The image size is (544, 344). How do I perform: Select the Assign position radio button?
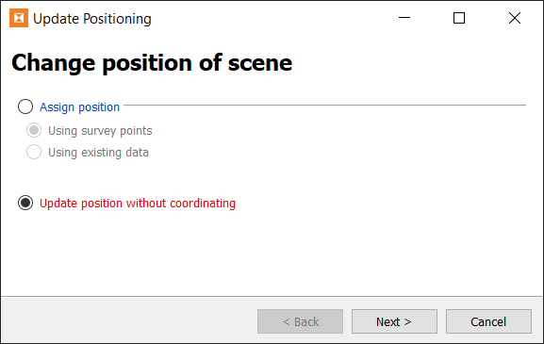pyautogui.click(x=25, y=106)
